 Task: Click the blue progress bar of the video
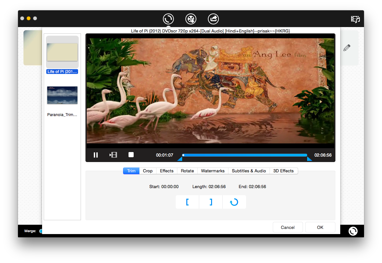pyautogui.click(x=244, y=155)
